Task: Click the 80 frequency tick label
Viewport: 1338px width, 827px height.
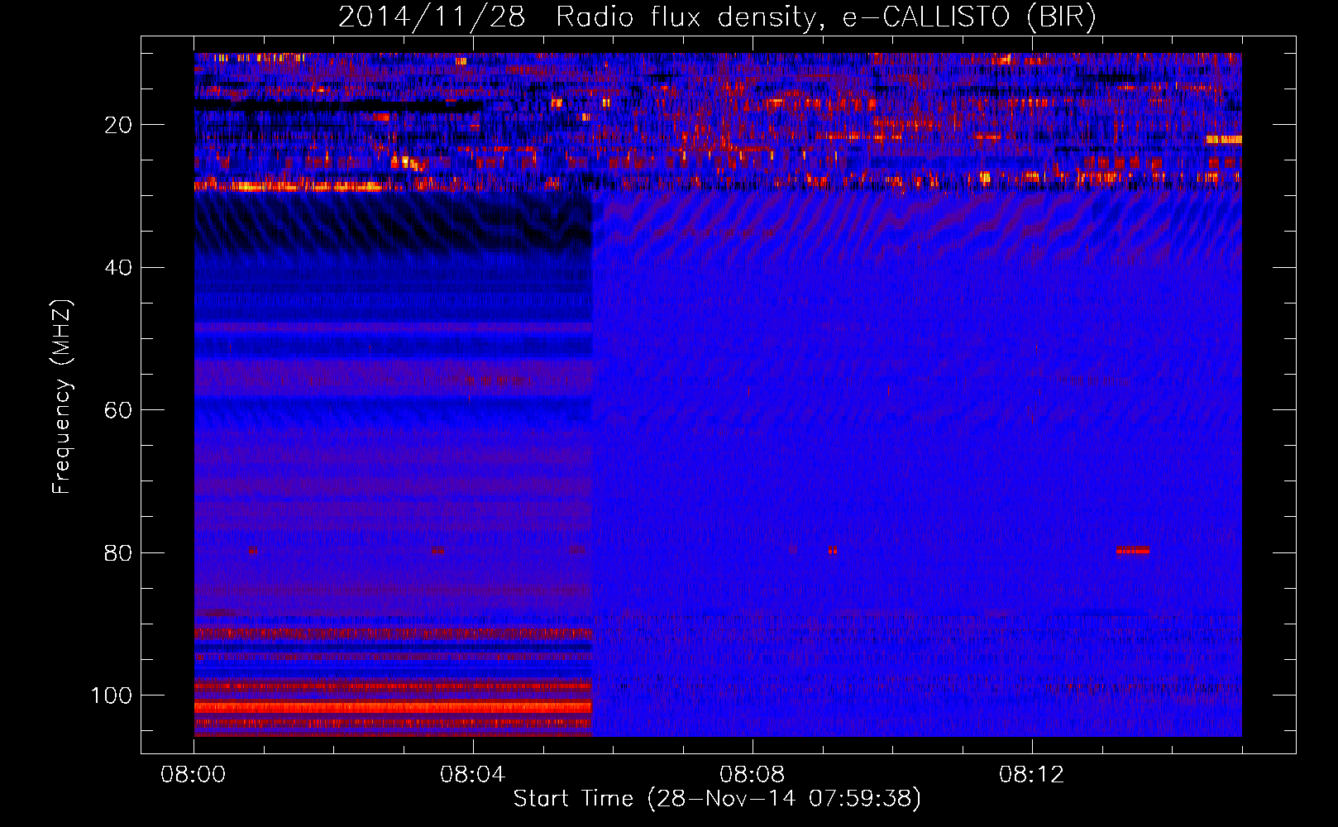Action: click(118, 553)
